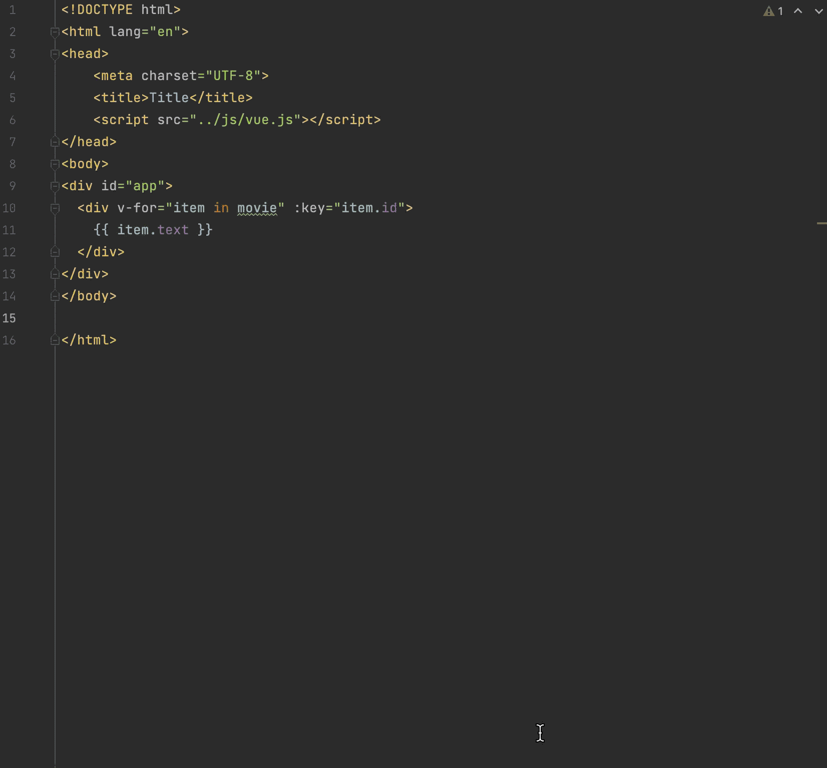The width and height of the screenshot is (827, 768).
Task: Fold at the closing html tag marker
Action: [x=55, y=340]
